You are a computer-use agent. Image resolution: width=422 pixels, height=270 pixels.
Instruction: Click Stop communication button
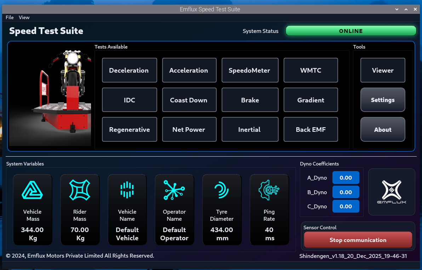(x=358, y=240)
